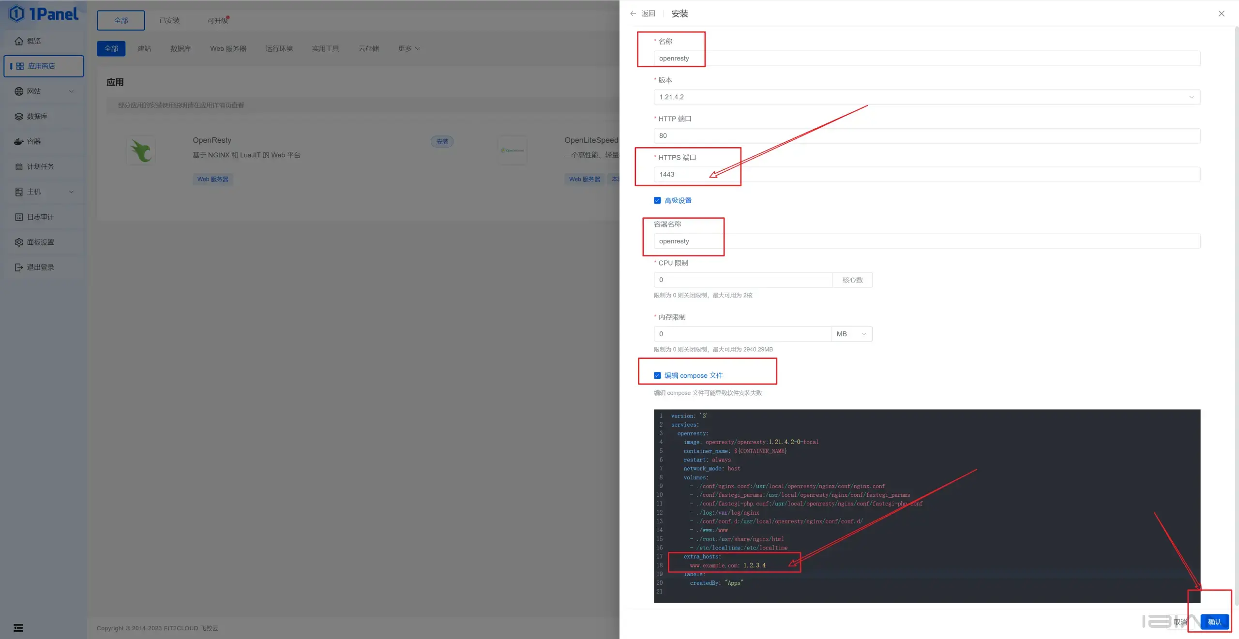Open the 面板设置 sidebar menu item
1239x639 pixels.
pos(44,242)
